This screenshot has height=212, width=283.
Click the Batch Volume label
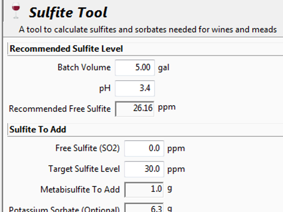pos(84,68)
